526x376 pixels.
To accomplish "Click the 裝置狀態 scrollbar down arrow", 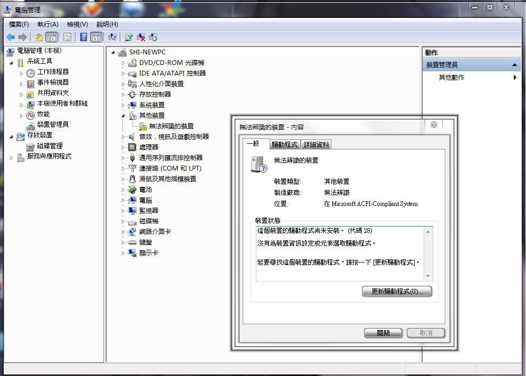I will tap(428, 276).
